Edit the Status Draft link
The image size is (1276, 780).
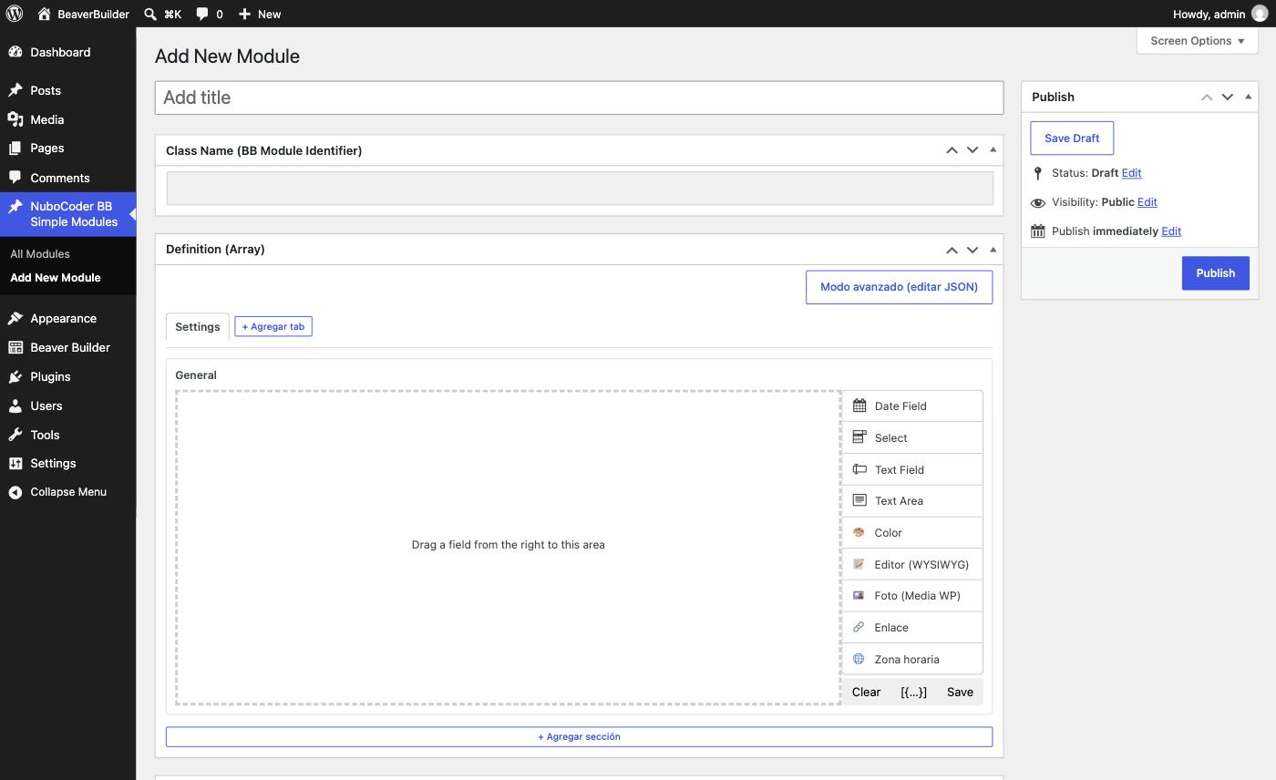tap(1131, 173)
